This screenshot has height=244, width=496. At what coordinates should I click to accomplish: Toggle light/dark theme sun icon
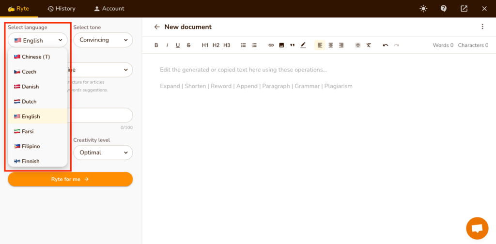(424, 9)
